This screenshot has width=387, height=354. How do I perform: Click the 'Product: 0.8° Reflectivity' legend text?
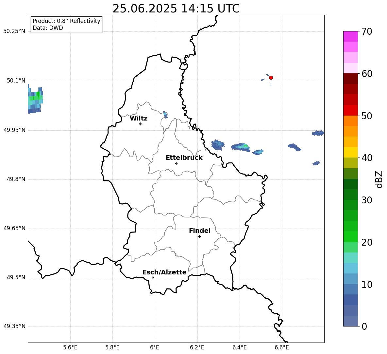[66, 21]
